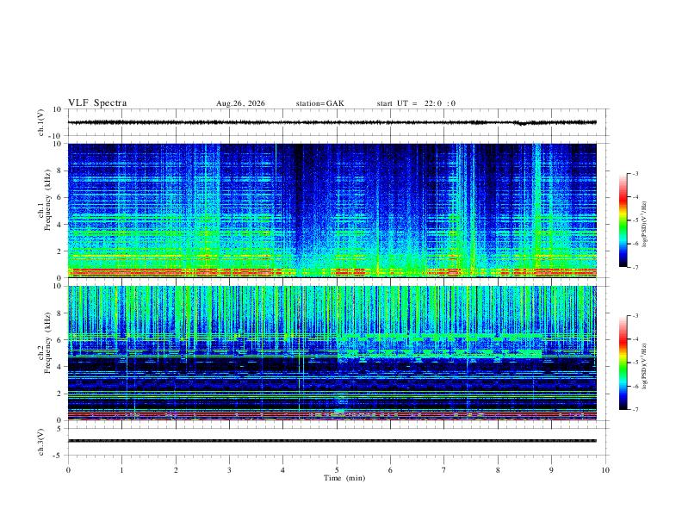Click the ch.2 spectrogram color scale bar
This screenshot has height=527, width=682.
pyautogui.click(x=623, y=363)
